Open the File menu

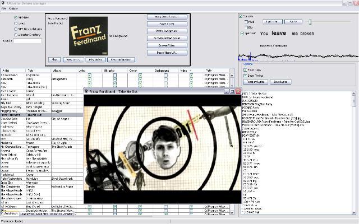tap(3, 8)
